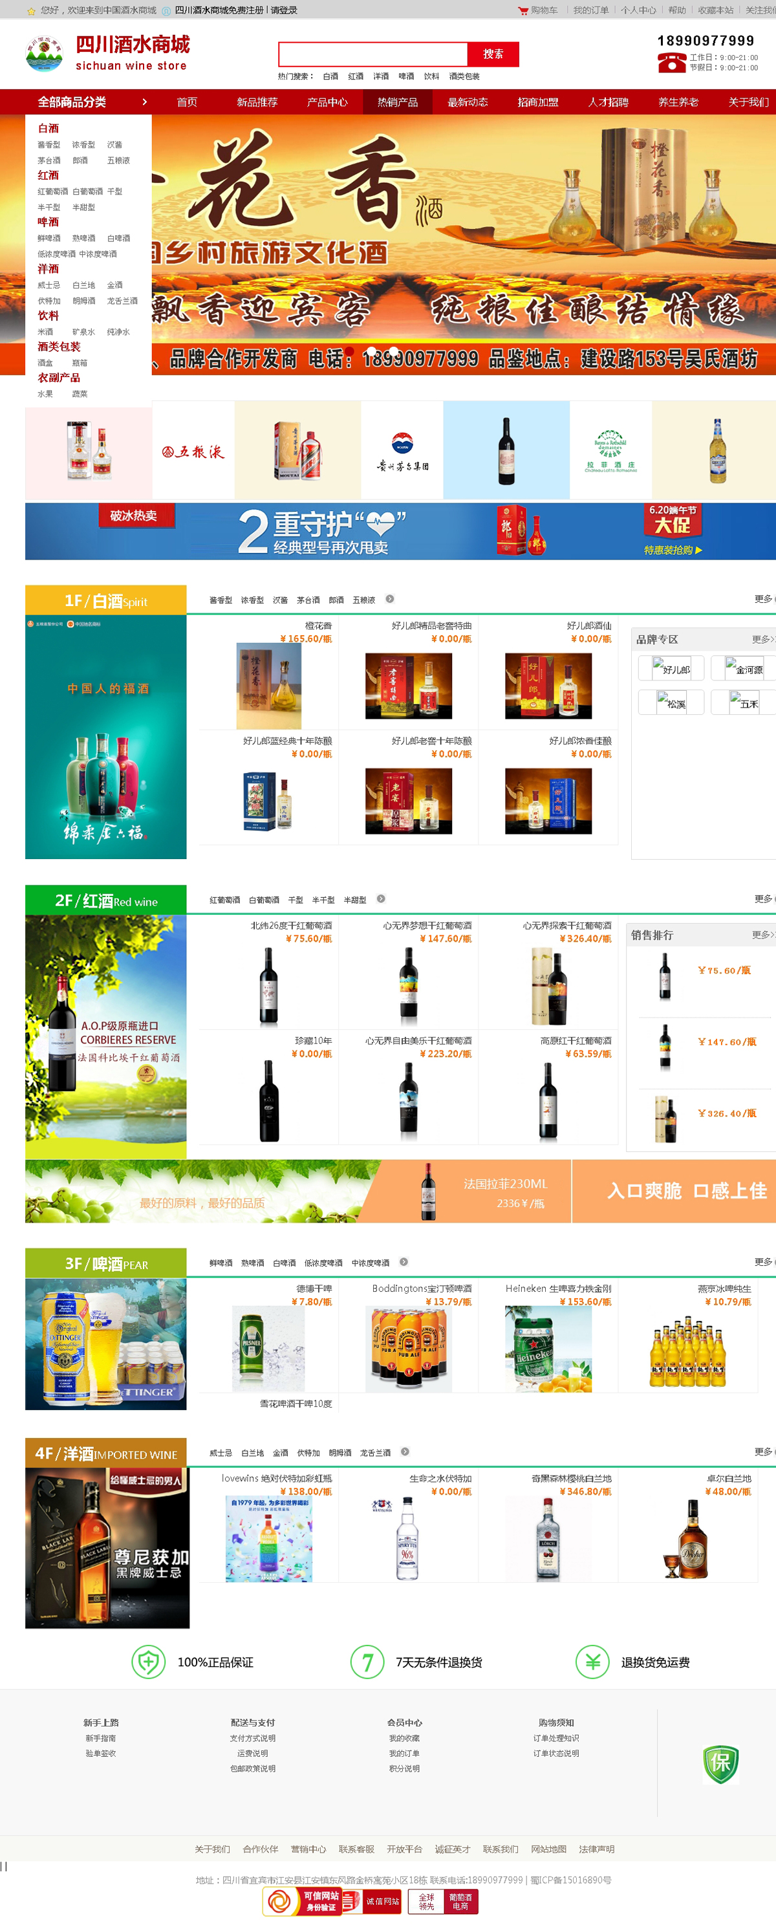
Task: Expand more 洋酒 subcategories arrow
Action: (404, 1452)
